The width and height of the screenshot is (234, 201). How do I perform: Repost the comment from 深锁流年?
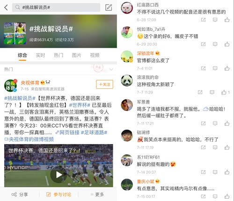[x=203, y=68]
